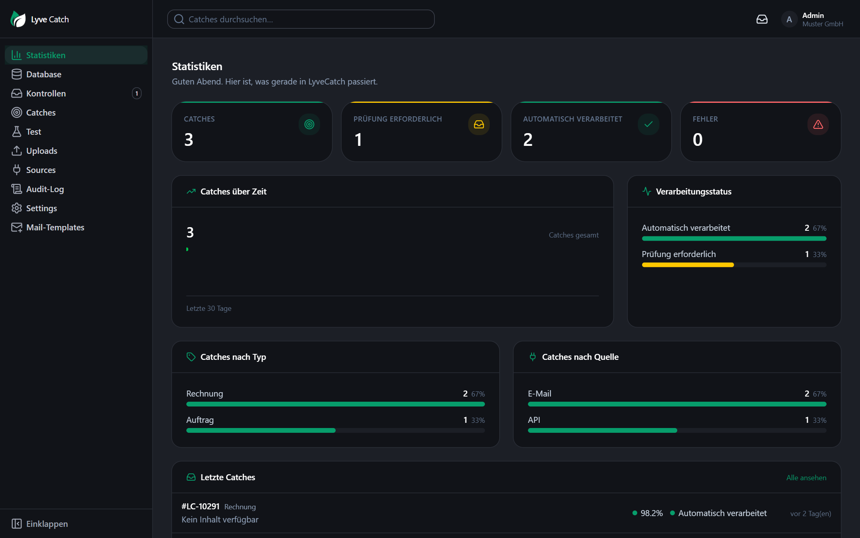
Task: Click the 'Rechnung' type tag next to #LC-10291
Action: click(240, 507)
